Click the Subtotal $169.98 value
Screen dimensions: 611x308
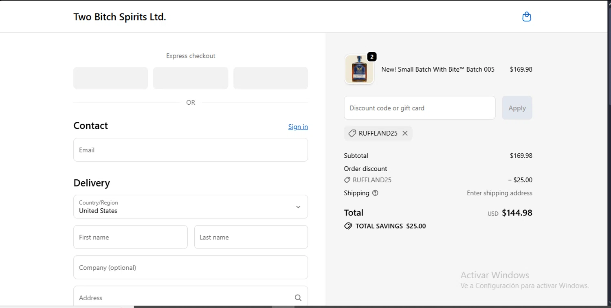pyautogui.click(x=521, y=156)
